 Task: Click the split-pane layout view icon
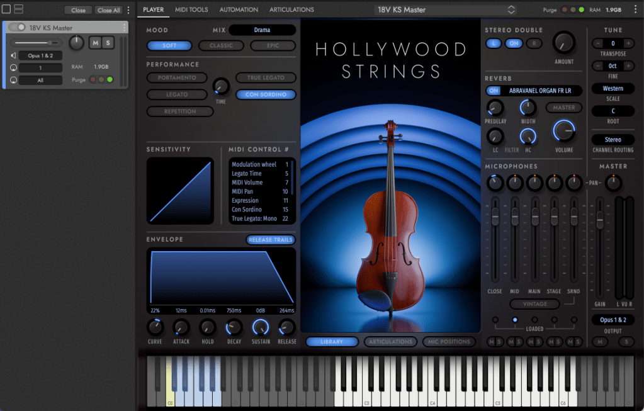pos(18,9)
